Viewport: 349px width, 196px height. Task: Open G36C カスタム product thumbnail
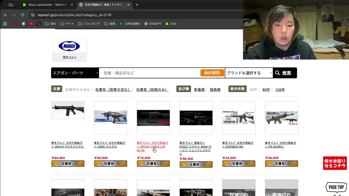click(x=110, y=118)
